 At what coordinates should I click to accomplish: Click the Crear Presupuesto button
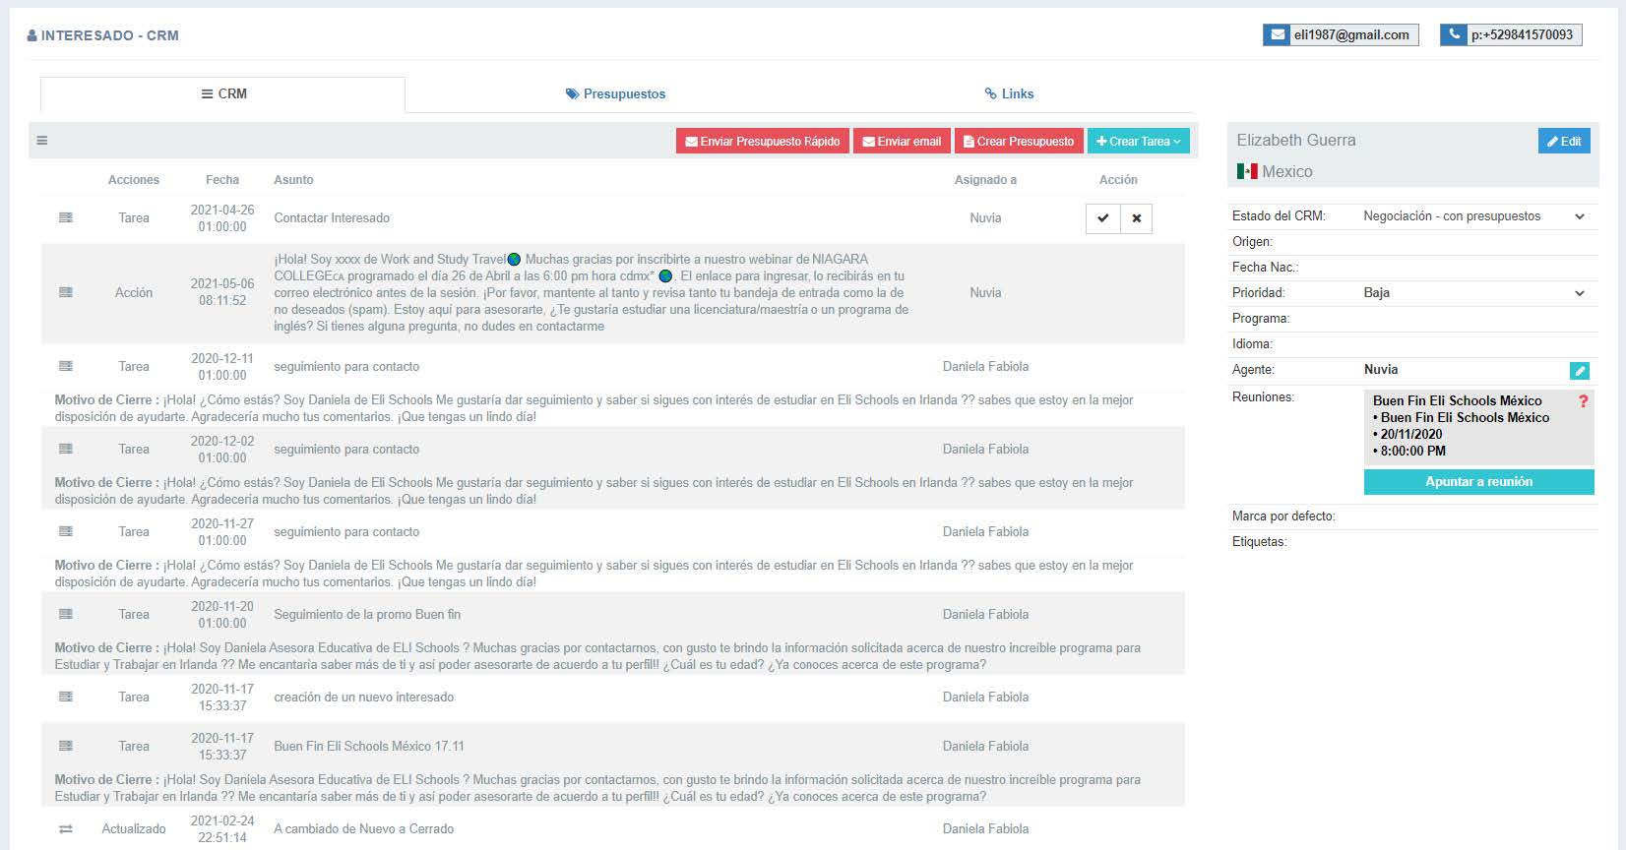[x=1018, y=142]
